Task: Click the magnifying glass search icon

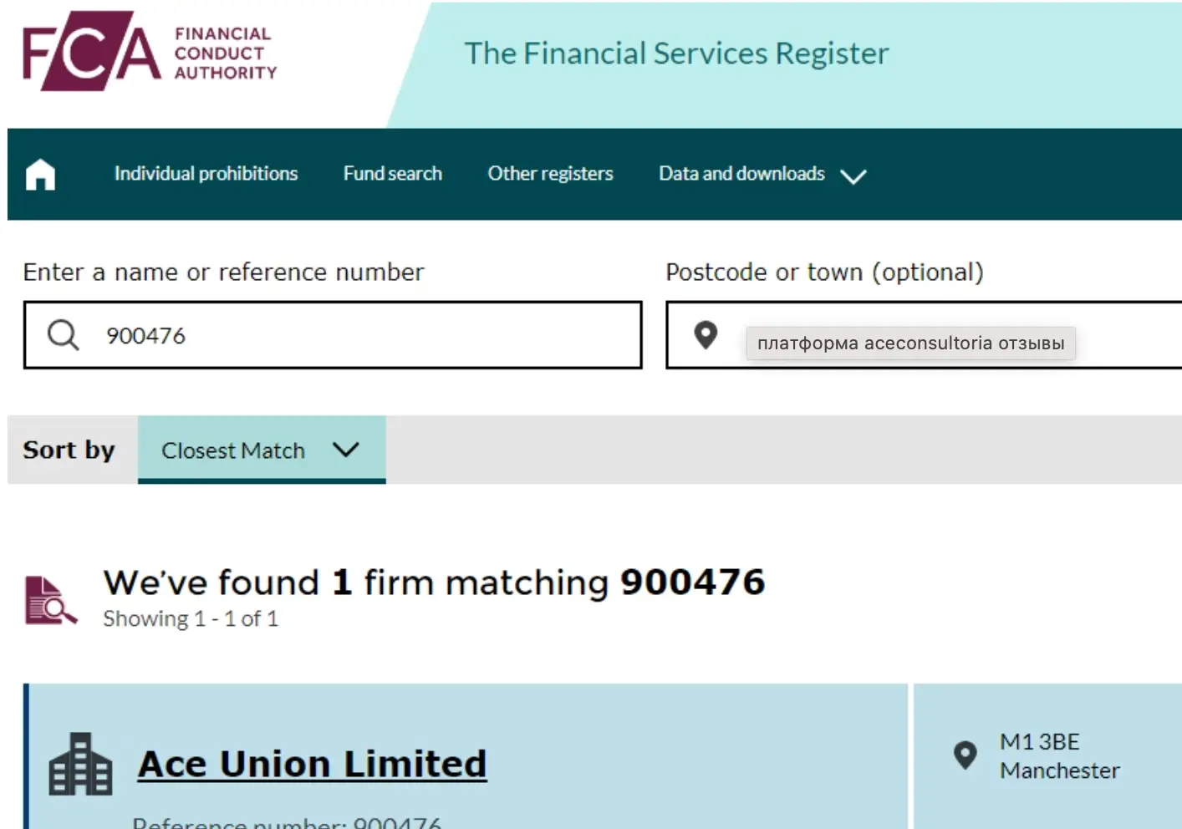Action: coord(64,335)
